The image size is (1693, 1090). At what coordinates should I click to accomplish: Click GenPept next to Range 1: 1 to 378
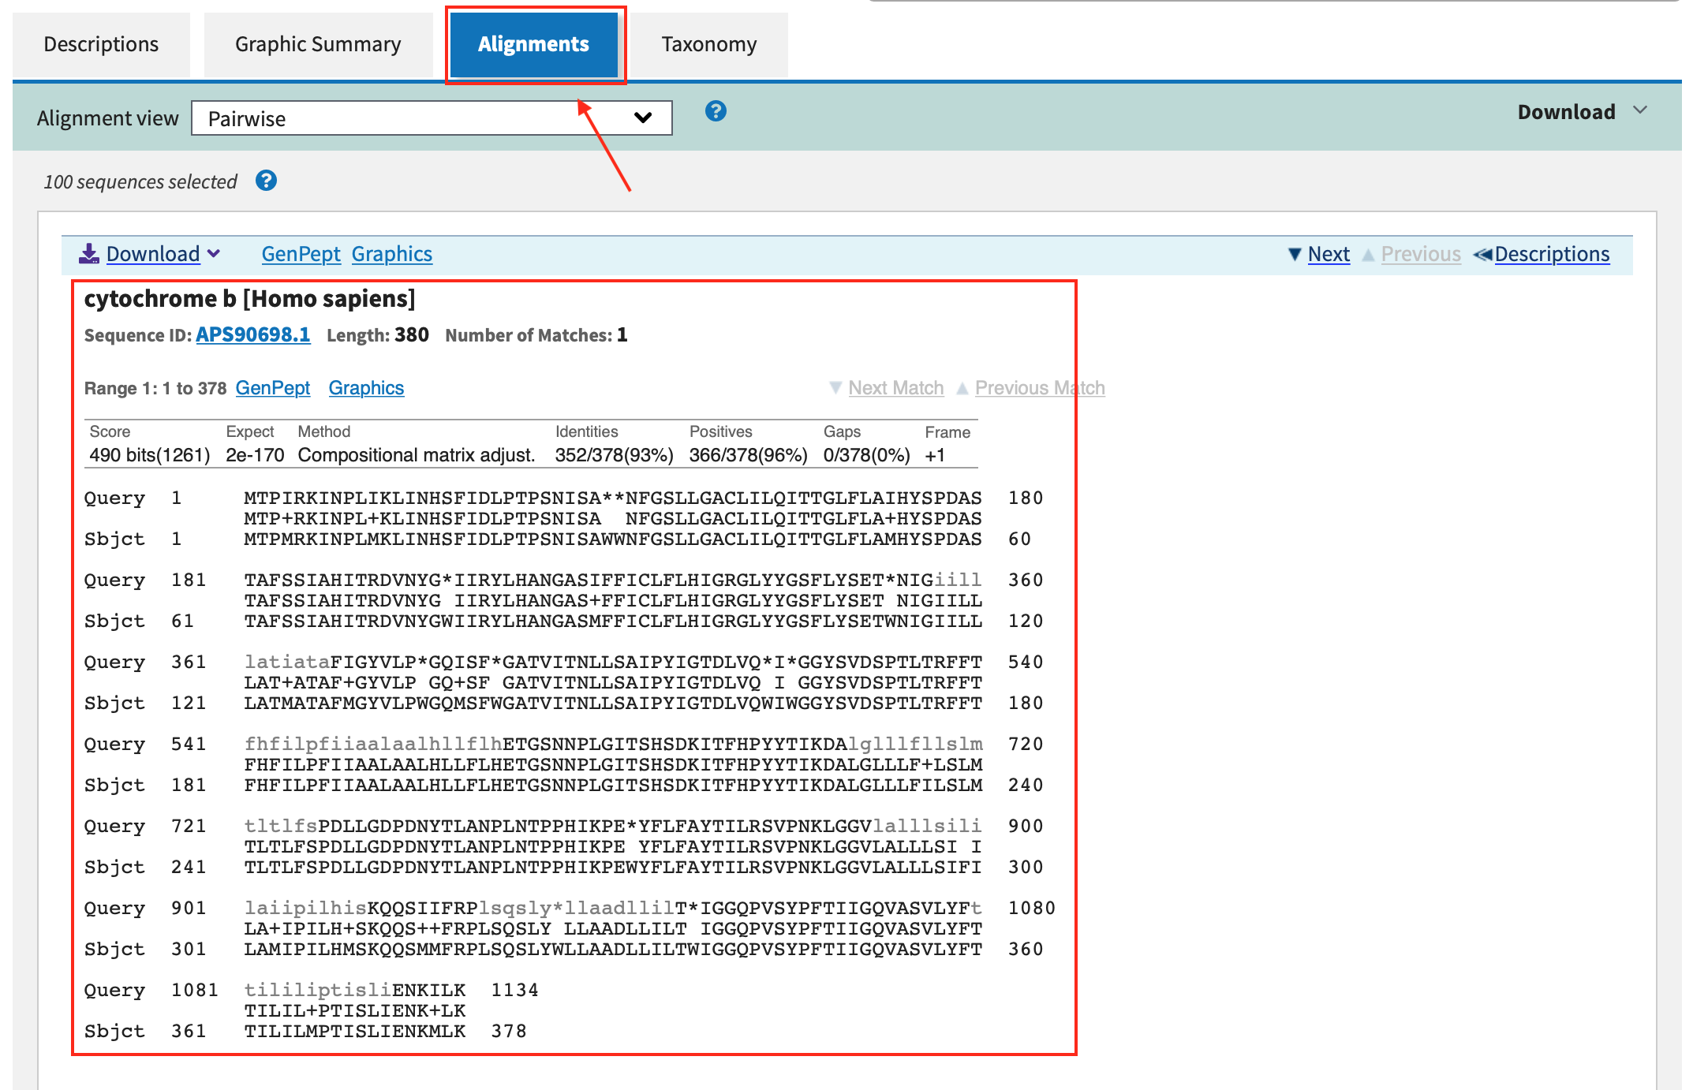tap(272, 387)
